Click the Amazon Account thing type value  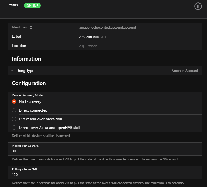[185, 71]
